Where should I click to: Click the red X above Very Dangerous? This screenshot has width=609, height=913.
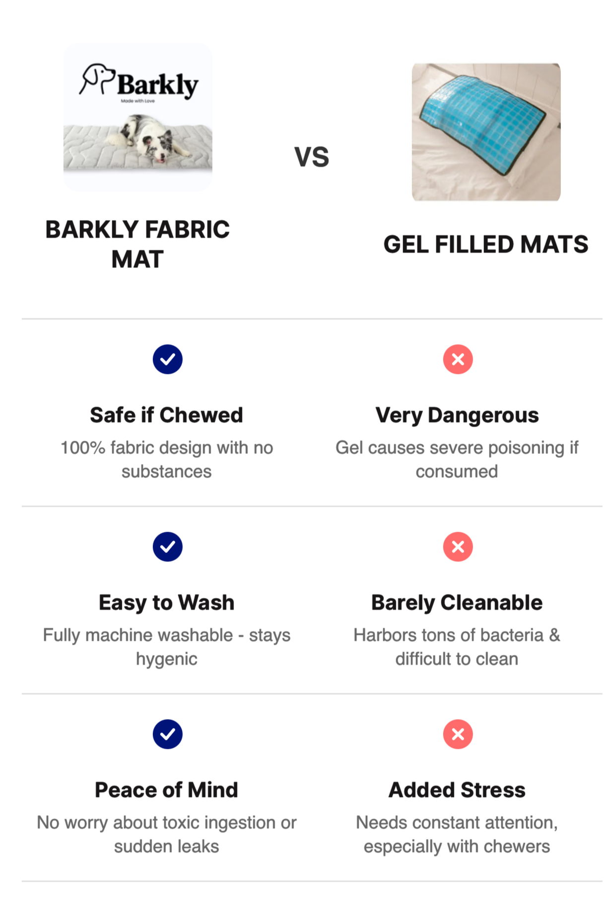pyautogui.click(x=458, y=359)
